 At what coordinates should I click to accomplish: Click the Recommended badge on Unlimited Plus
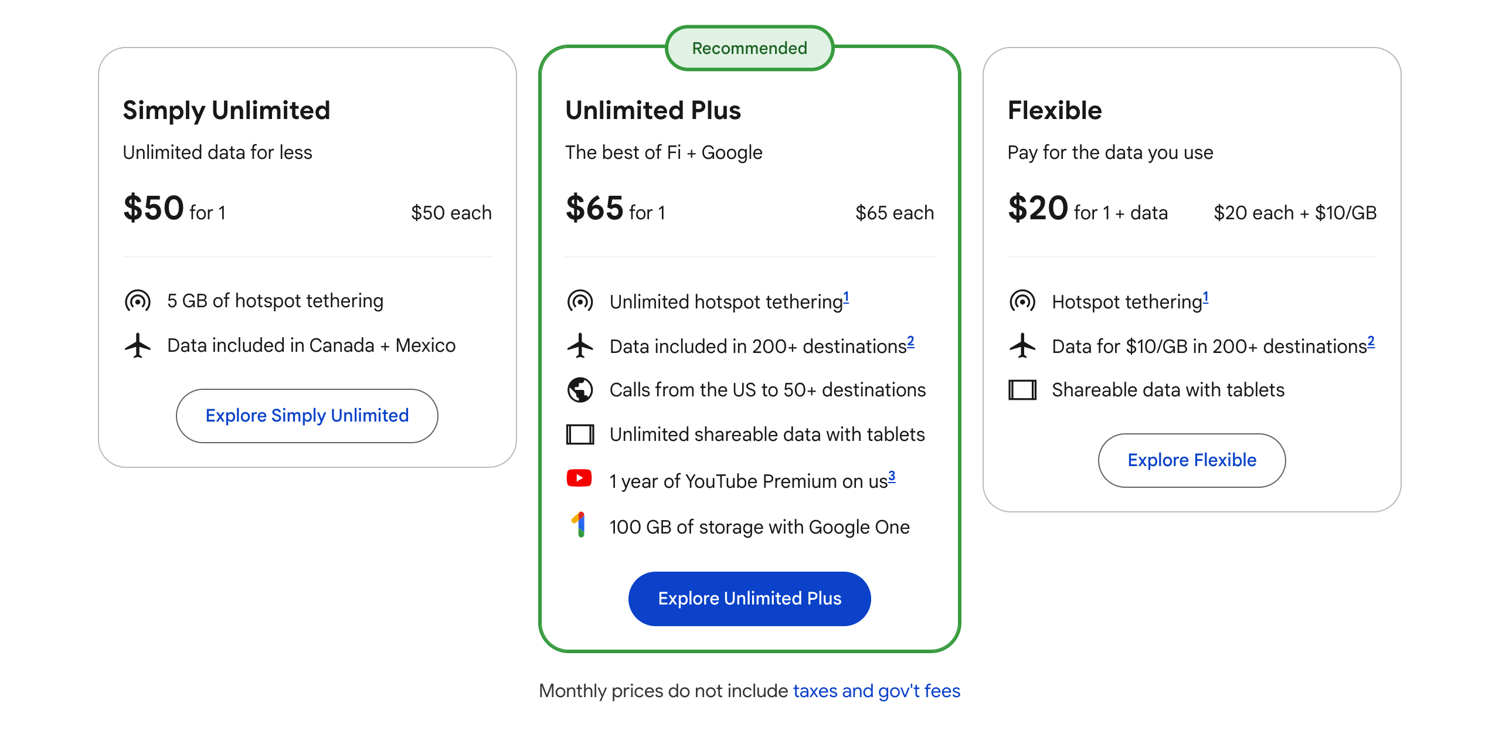749,48
